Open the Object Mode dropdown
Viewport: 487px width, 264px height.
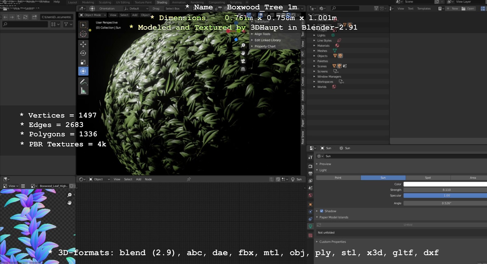[x=93, y=15]
